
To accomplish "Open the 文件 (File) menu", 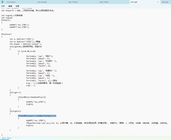I will pyautogui.click(x=3, y=6).
